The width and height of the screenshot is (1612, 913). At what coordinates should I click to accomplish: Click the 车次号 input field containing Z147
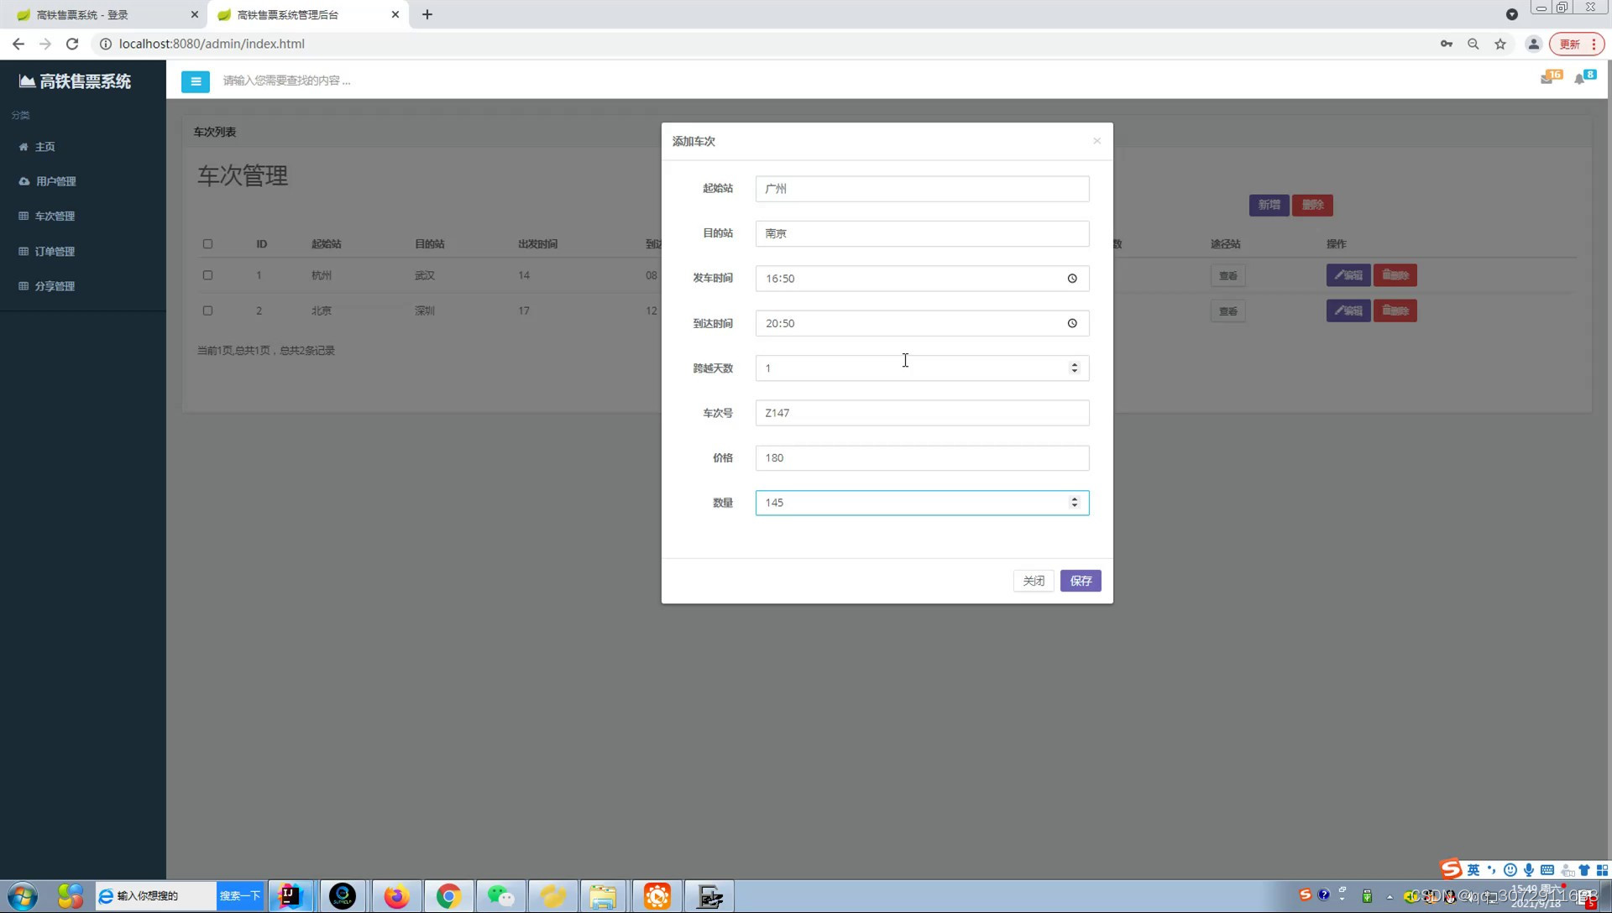click(x=922, y=413)
